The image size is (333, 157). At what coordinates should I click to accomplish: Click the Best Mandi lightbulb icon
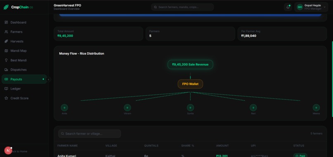[x=6, y=60]
